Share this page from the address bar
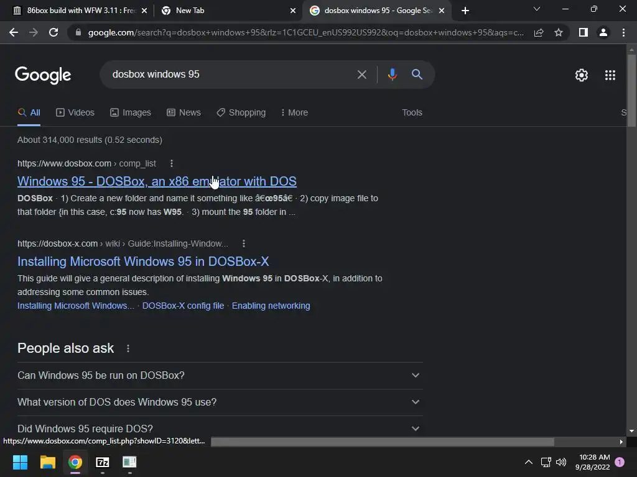 pos(539,32)
